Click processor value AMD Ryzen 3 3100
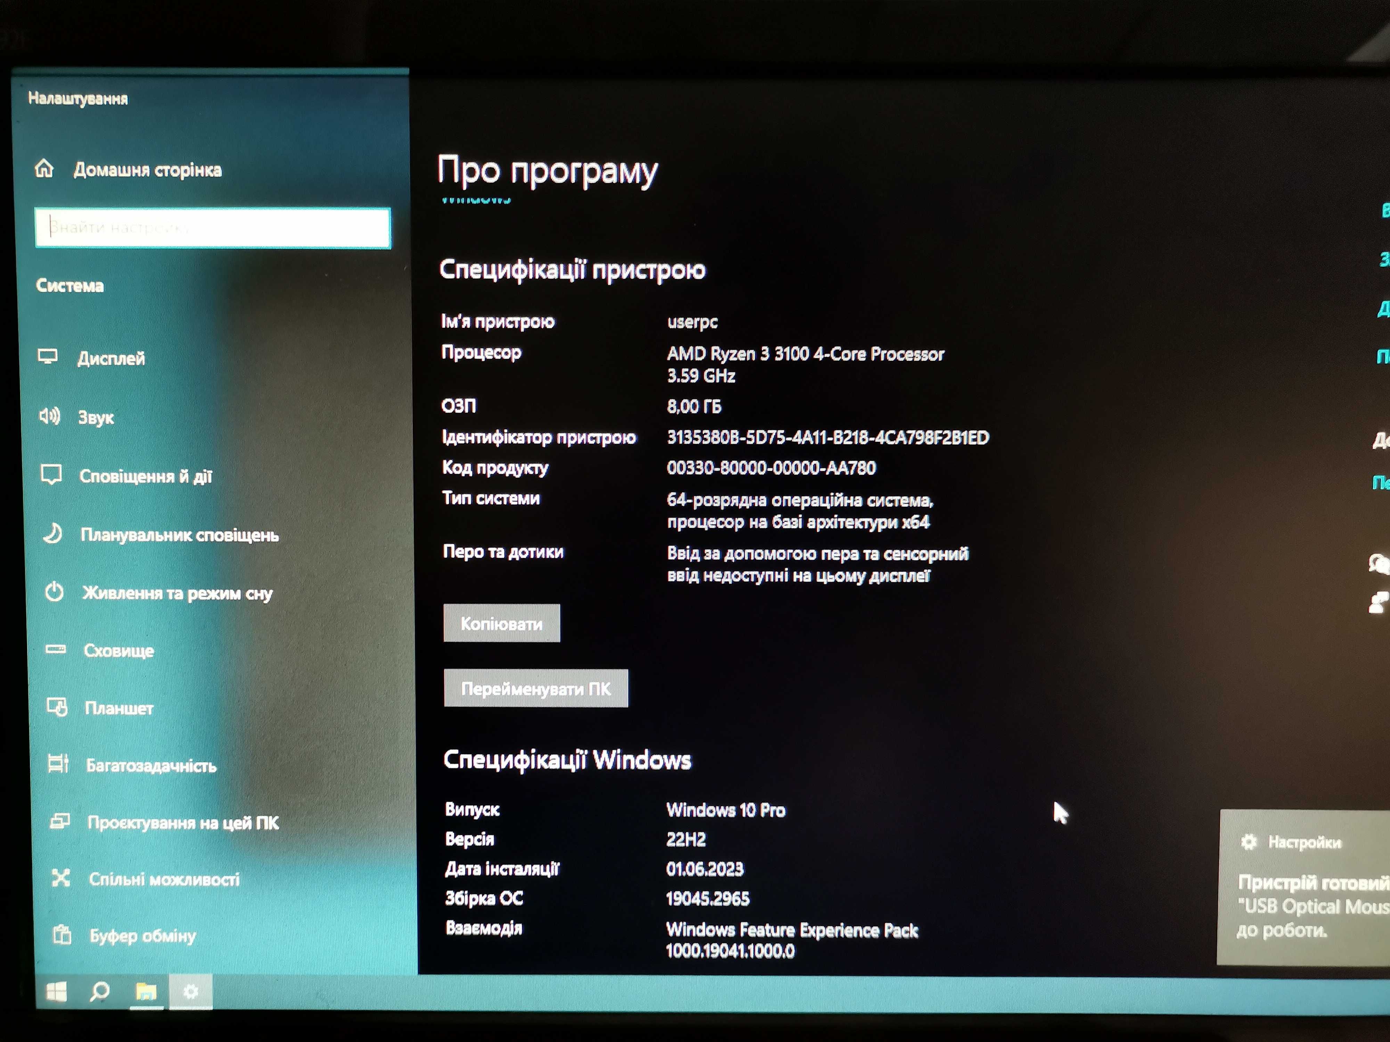1390x1042 pixels. tap(806, 364)
